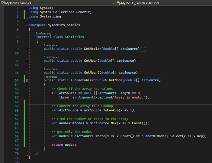Open "1 reference" CodeLens above GetMedian

[x=51, y=45]
